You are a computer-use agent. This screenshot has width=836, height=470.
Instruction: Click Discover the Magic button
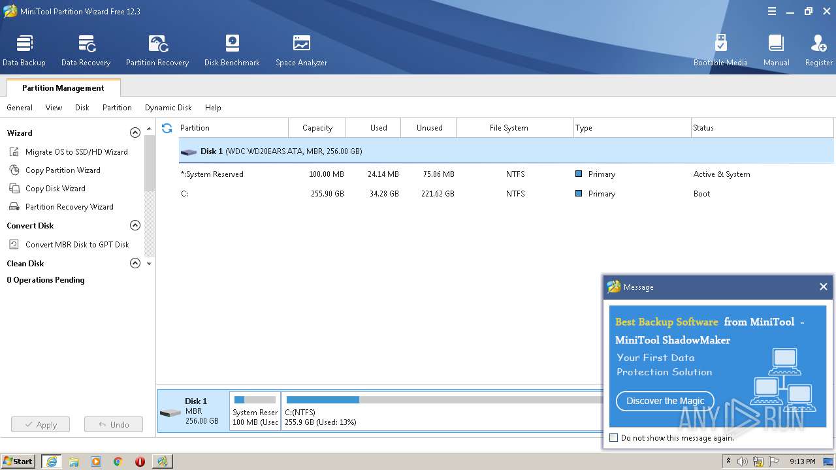tap(665, 401)
